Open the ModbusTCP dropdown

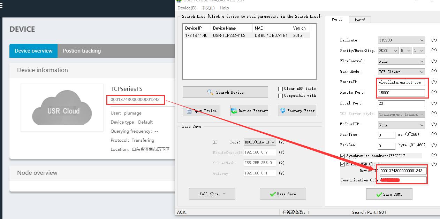coord(401,125)
